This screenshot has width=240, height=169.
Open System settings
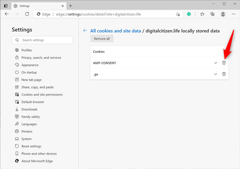click(x=26, y=139)
